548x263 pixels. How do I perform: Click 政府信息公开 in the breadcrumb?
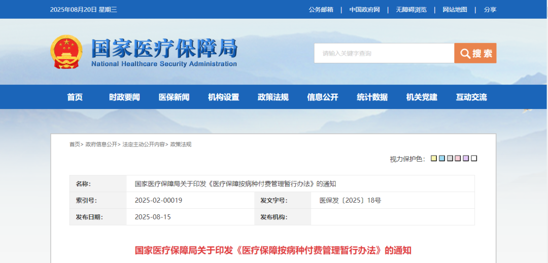[101, 144]
